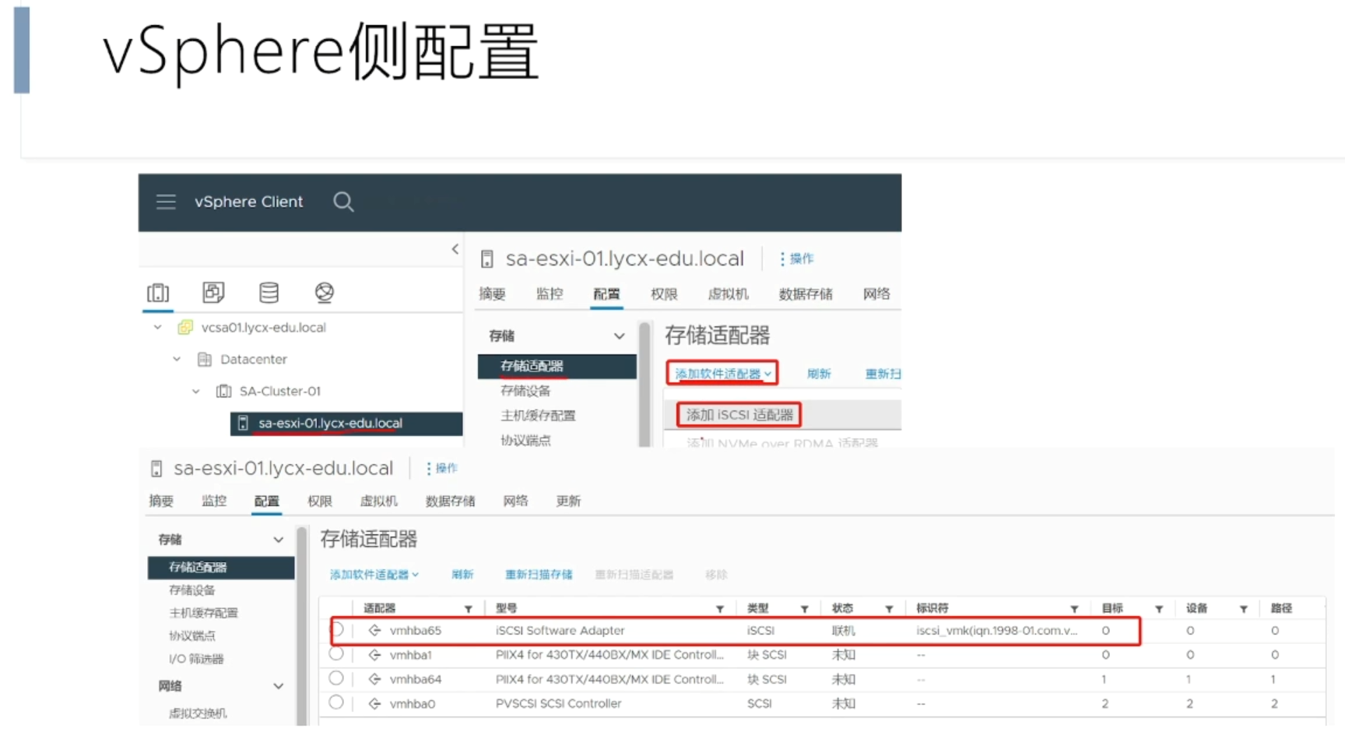Select the vmhba1 radio button

coord(336,653)
